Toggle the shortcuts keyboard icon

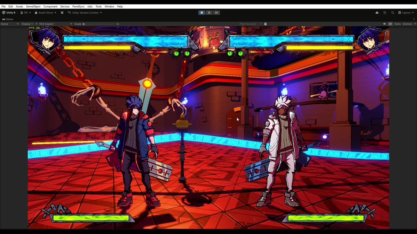(x=390, y=24)
